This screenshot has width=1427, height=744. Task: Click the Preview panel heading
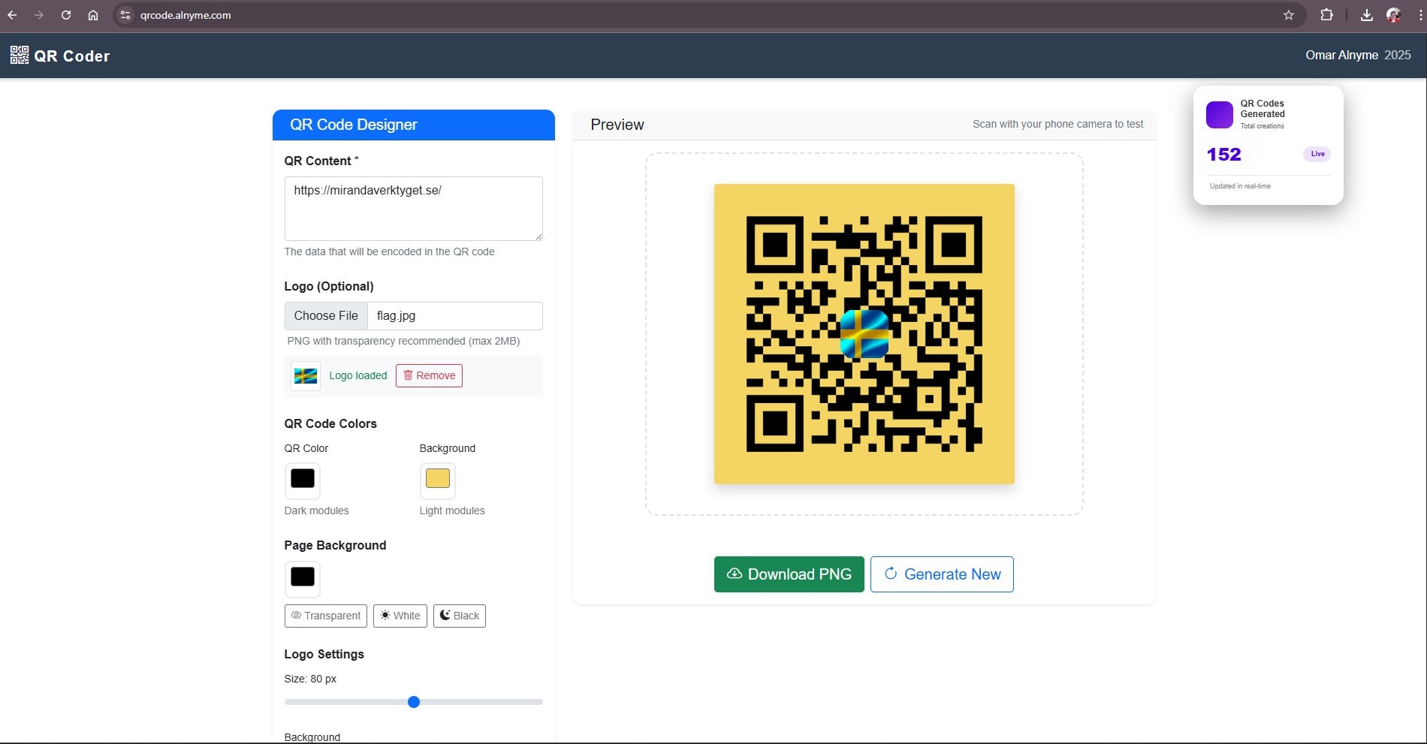(617, 125)
